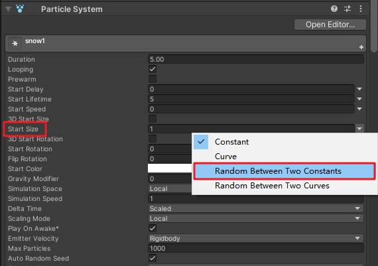The width and height of the screenshot is (378, 266).
Task: Click the Start Size label
Action: point(23,129)
